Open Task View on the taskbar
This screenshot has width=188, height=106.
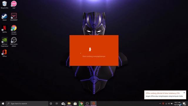[57, 103]
